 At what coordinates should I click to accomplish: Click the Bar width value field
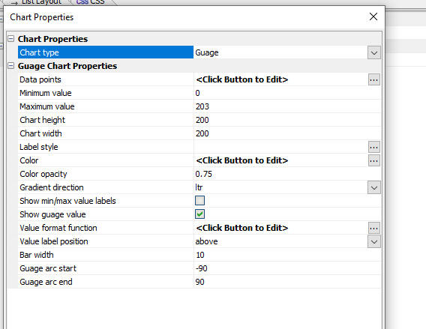coord(287,255)
